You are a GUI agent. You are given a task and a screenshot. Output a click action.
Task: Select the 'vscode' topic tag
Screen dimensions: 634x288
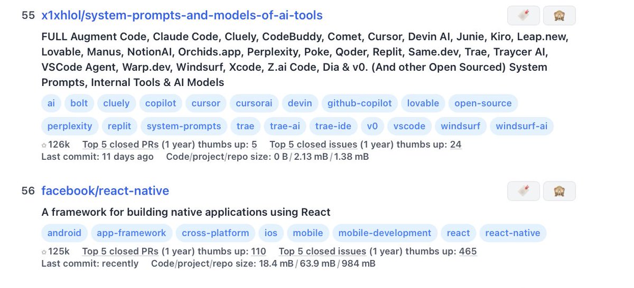[409, 126]
